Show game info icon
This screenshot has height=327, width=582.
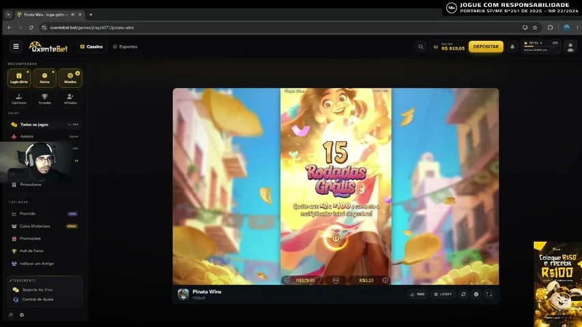point(476,294)
